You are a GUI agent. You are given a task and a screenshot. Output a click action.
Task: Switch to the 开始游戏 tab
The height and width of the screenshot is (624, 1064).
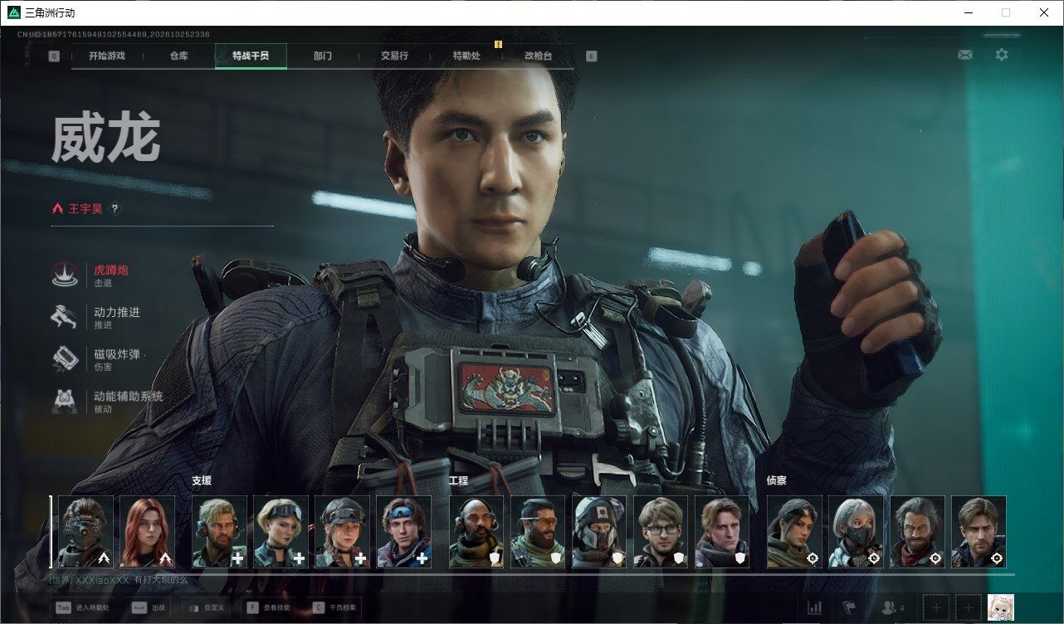(x=107, y=56)
